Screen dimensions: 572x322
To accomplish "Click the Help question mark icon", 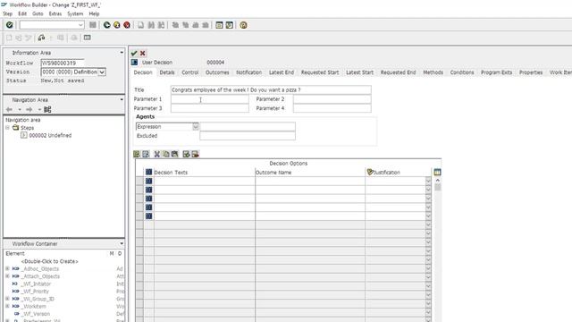I will [243, 25].
